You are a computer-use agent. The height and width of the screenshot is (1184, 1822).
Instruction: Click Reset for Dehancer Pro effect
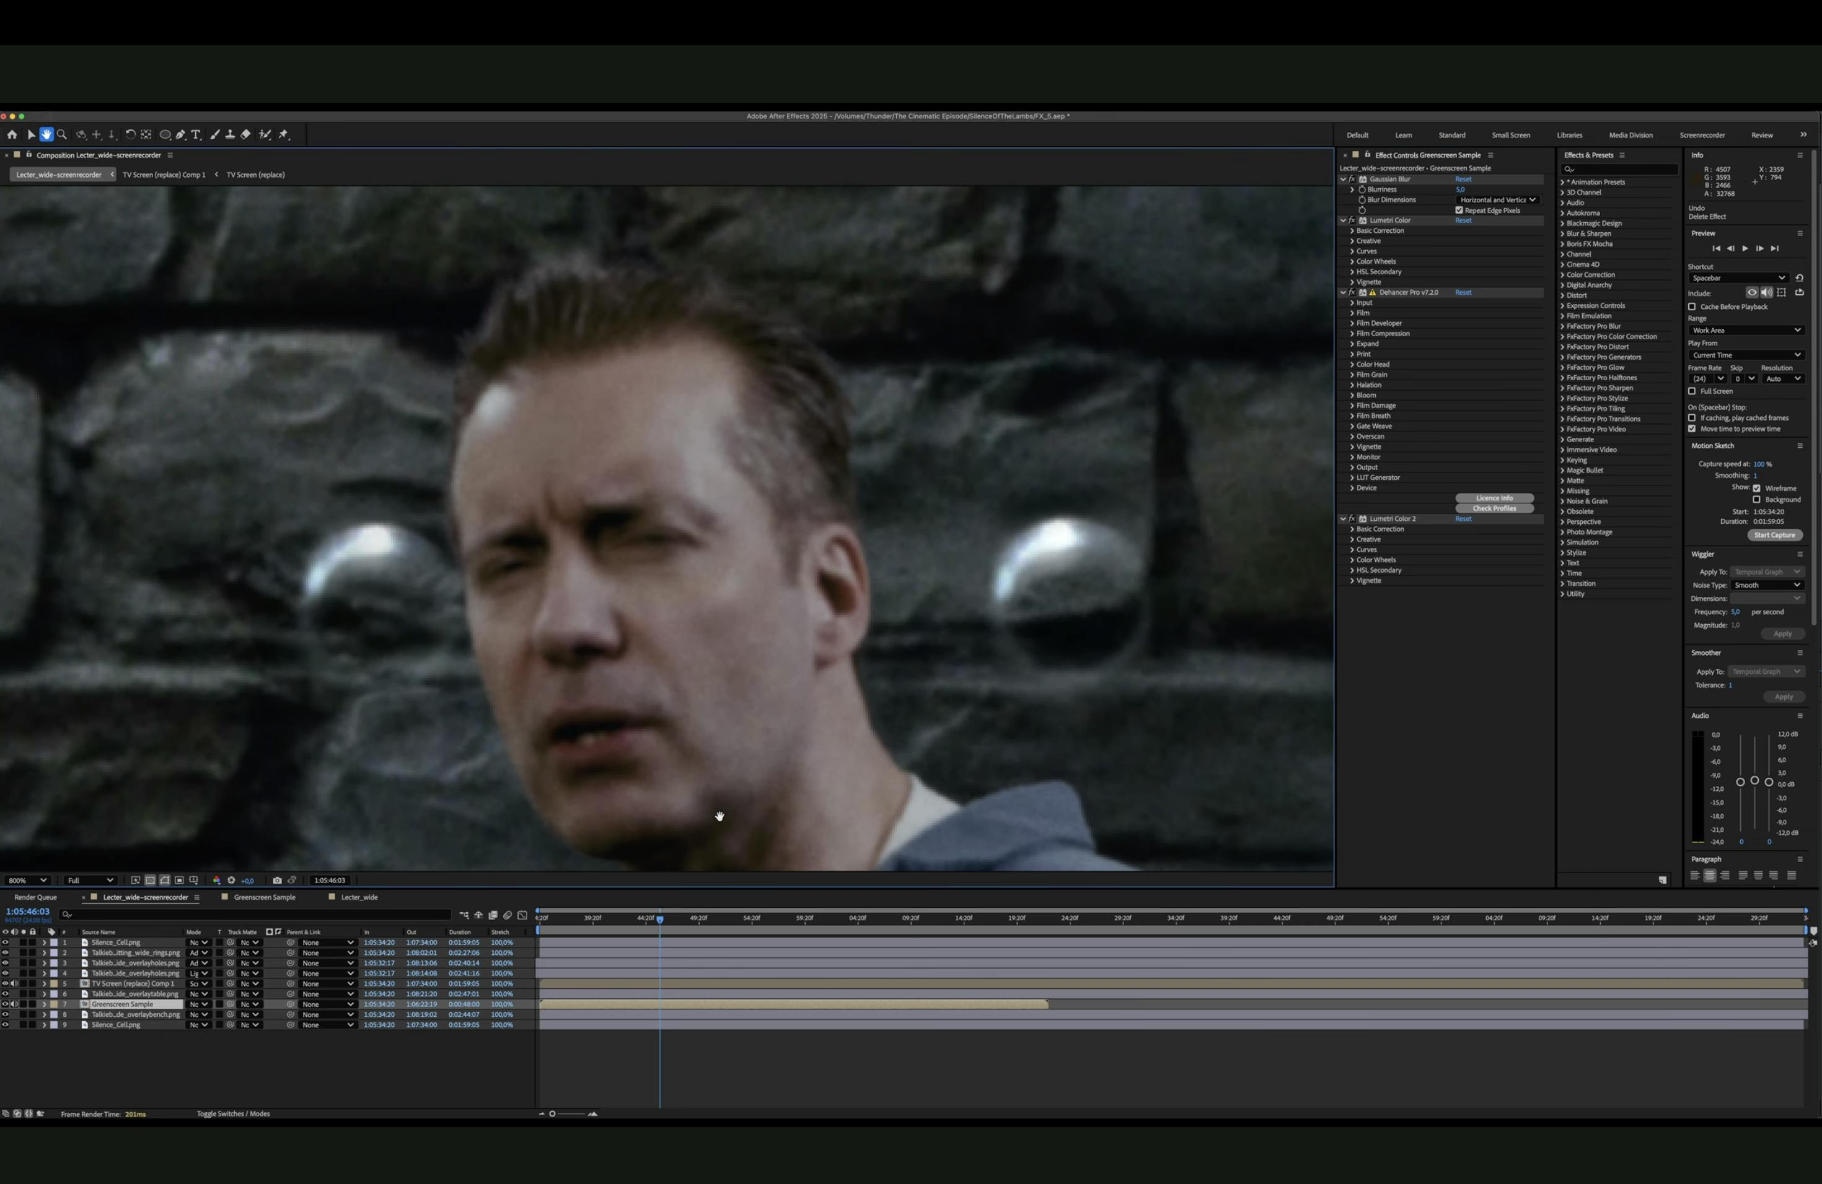tap(1463, 292)
